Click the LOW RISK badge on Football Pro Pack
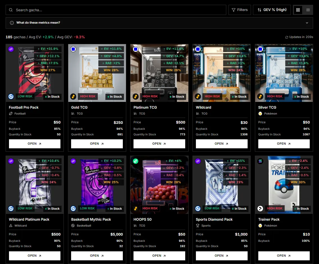 [x=25, y=96]
